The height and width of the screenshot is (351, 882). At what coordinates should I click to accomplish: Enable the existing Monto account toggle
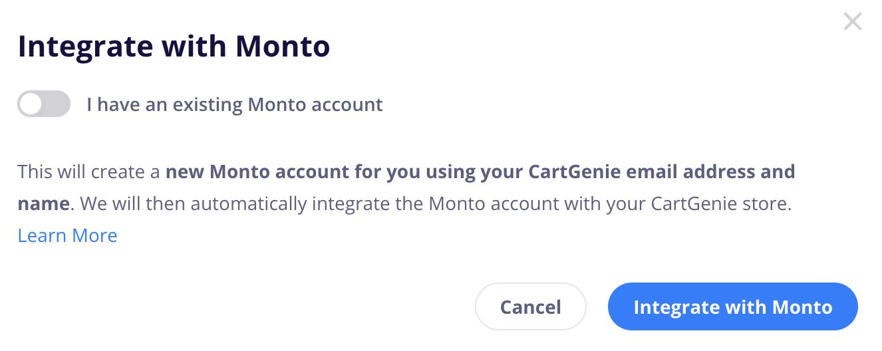pyautogui.click(x=44, y=104)
